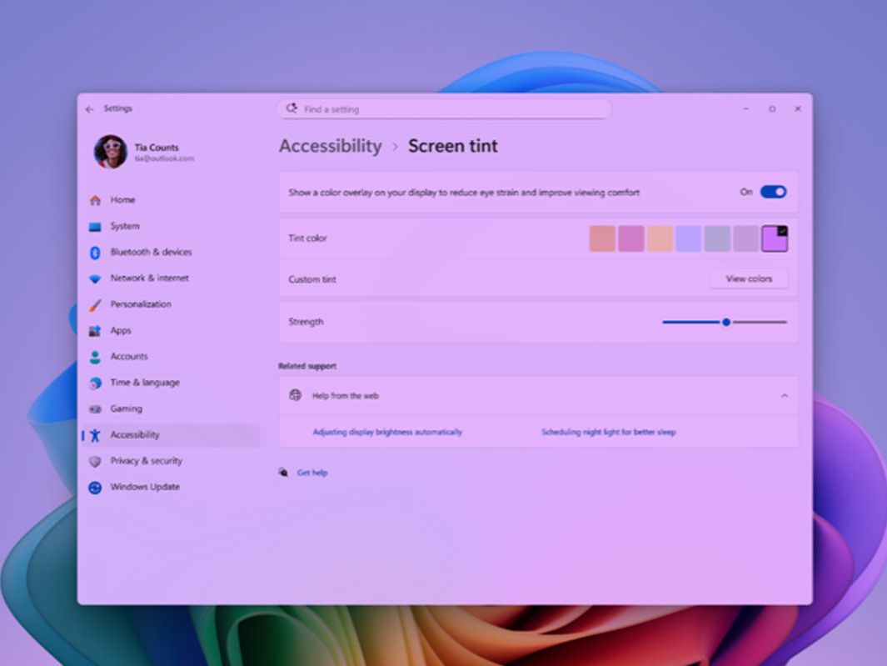Select Accessibility in the sidebar

tap(170, 435)
